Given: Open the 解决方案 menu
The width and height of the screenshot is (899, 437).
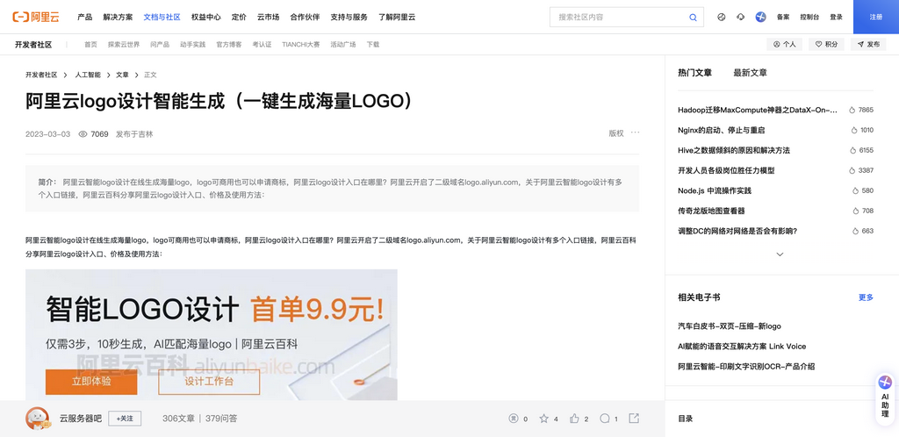Looking at the screenshot, I should 118,18.
